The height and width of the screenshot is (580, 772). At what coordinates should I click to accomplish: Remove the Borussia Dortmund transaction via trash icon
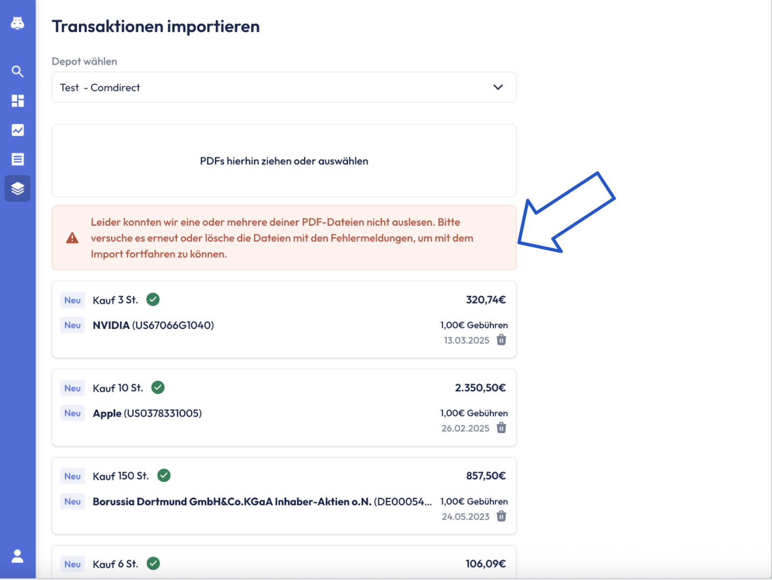(x=501, y=516)
